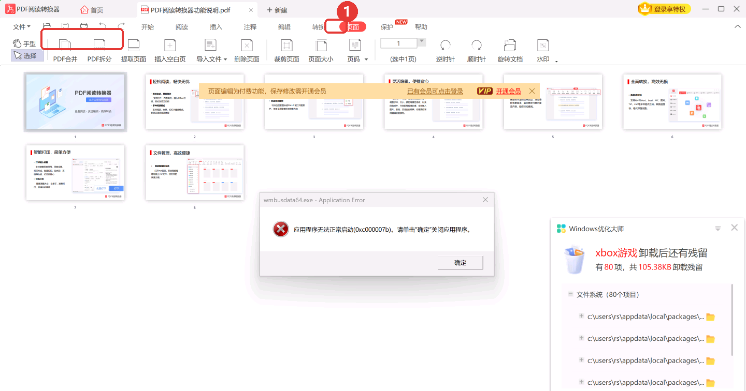Insert a blank page with 插入空白页

(170, 51)
